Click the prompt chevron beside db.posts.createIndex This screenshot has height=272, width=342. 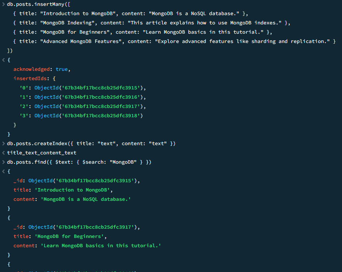[3, 144]
